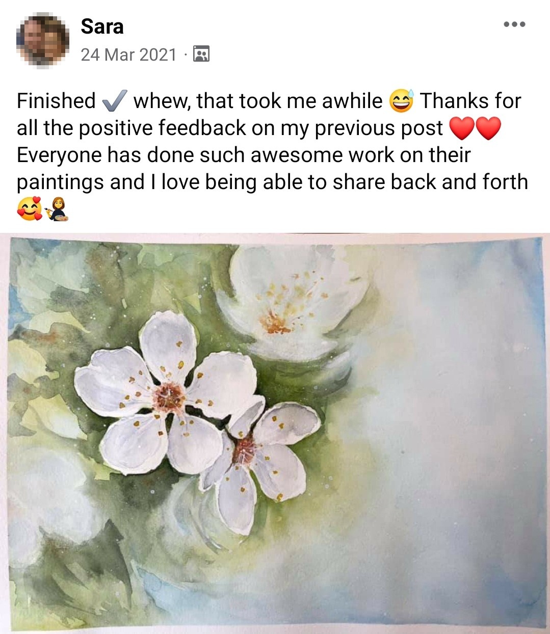Click the second red heart emoji
Viewport: 550px width, 634px height.
488,128
